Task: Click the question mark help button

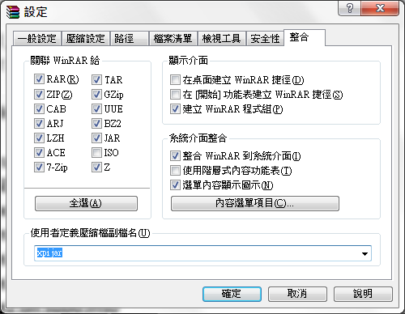Action: tap(349, 8)
